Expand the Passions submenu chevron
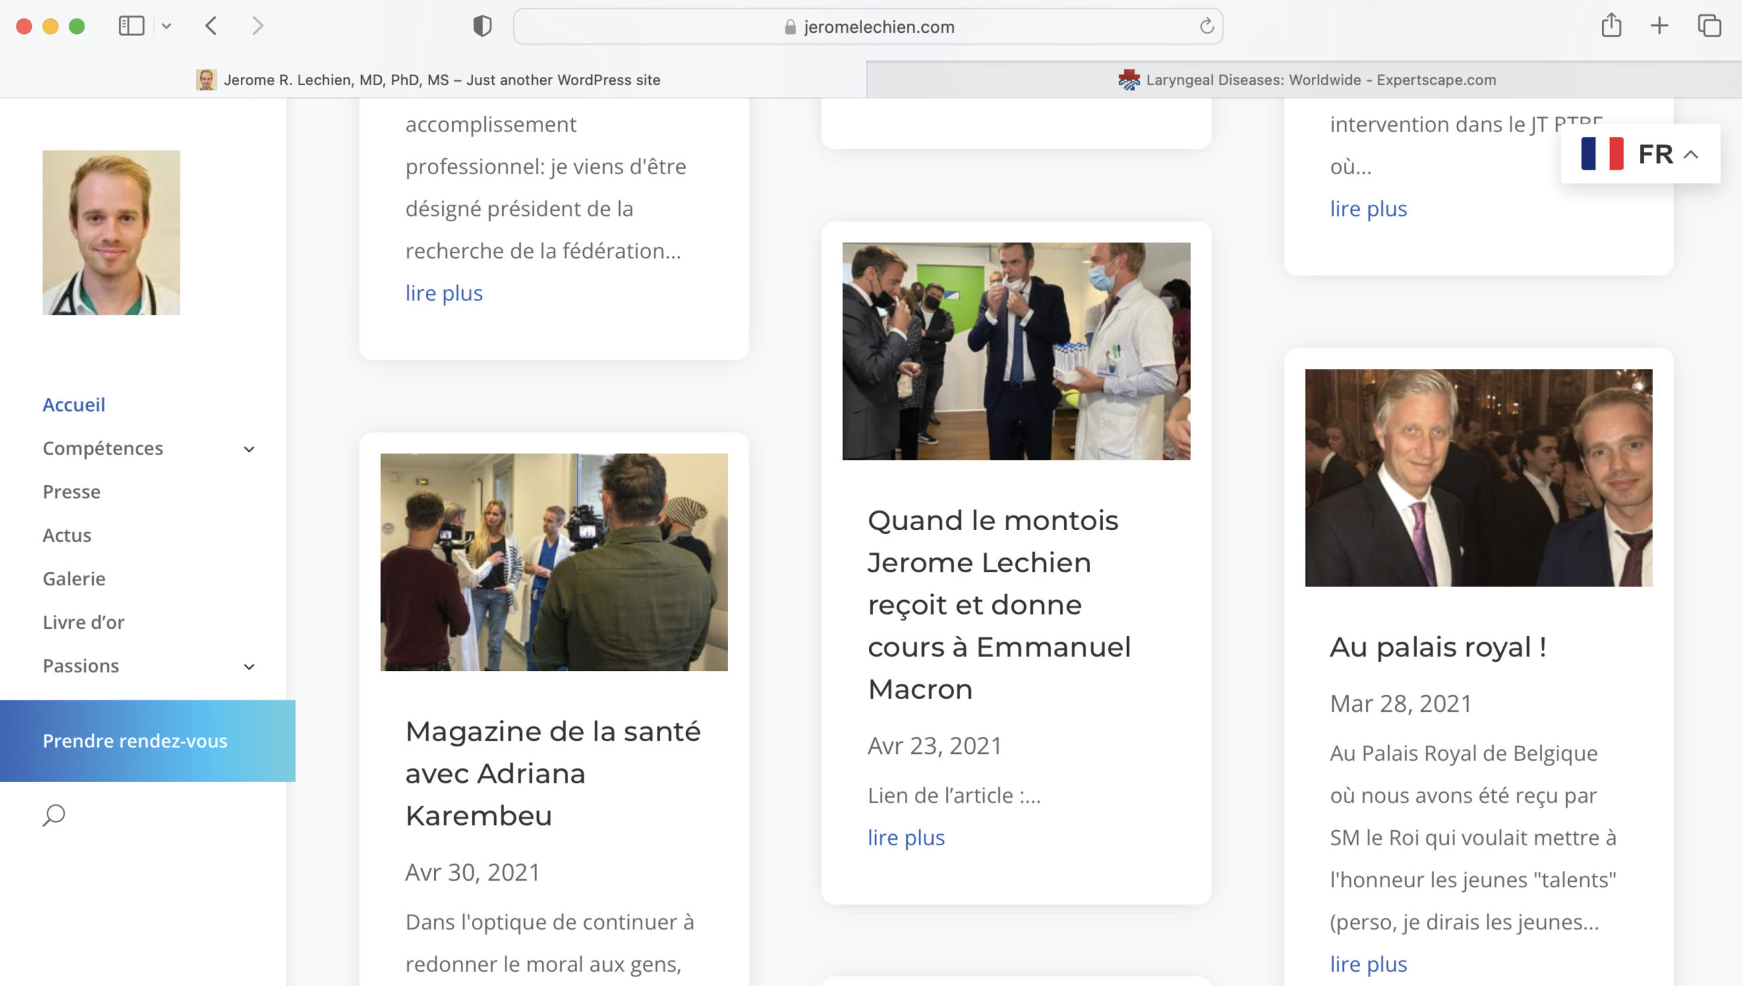 [x=249, y=667]
